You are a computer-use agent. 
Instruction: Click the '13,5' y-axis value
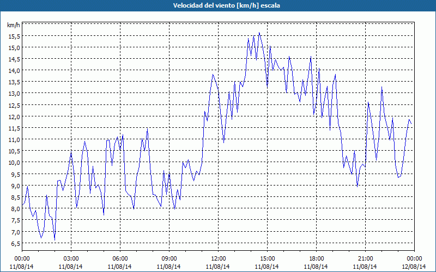(15, 82)
